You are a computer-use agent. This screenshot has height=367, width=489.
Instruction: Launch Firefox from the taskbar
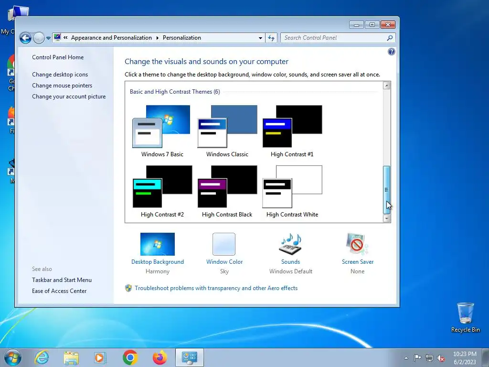point(159,357)
